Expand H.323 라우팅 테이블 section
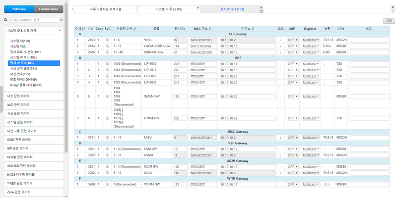 tap(34, 175)
